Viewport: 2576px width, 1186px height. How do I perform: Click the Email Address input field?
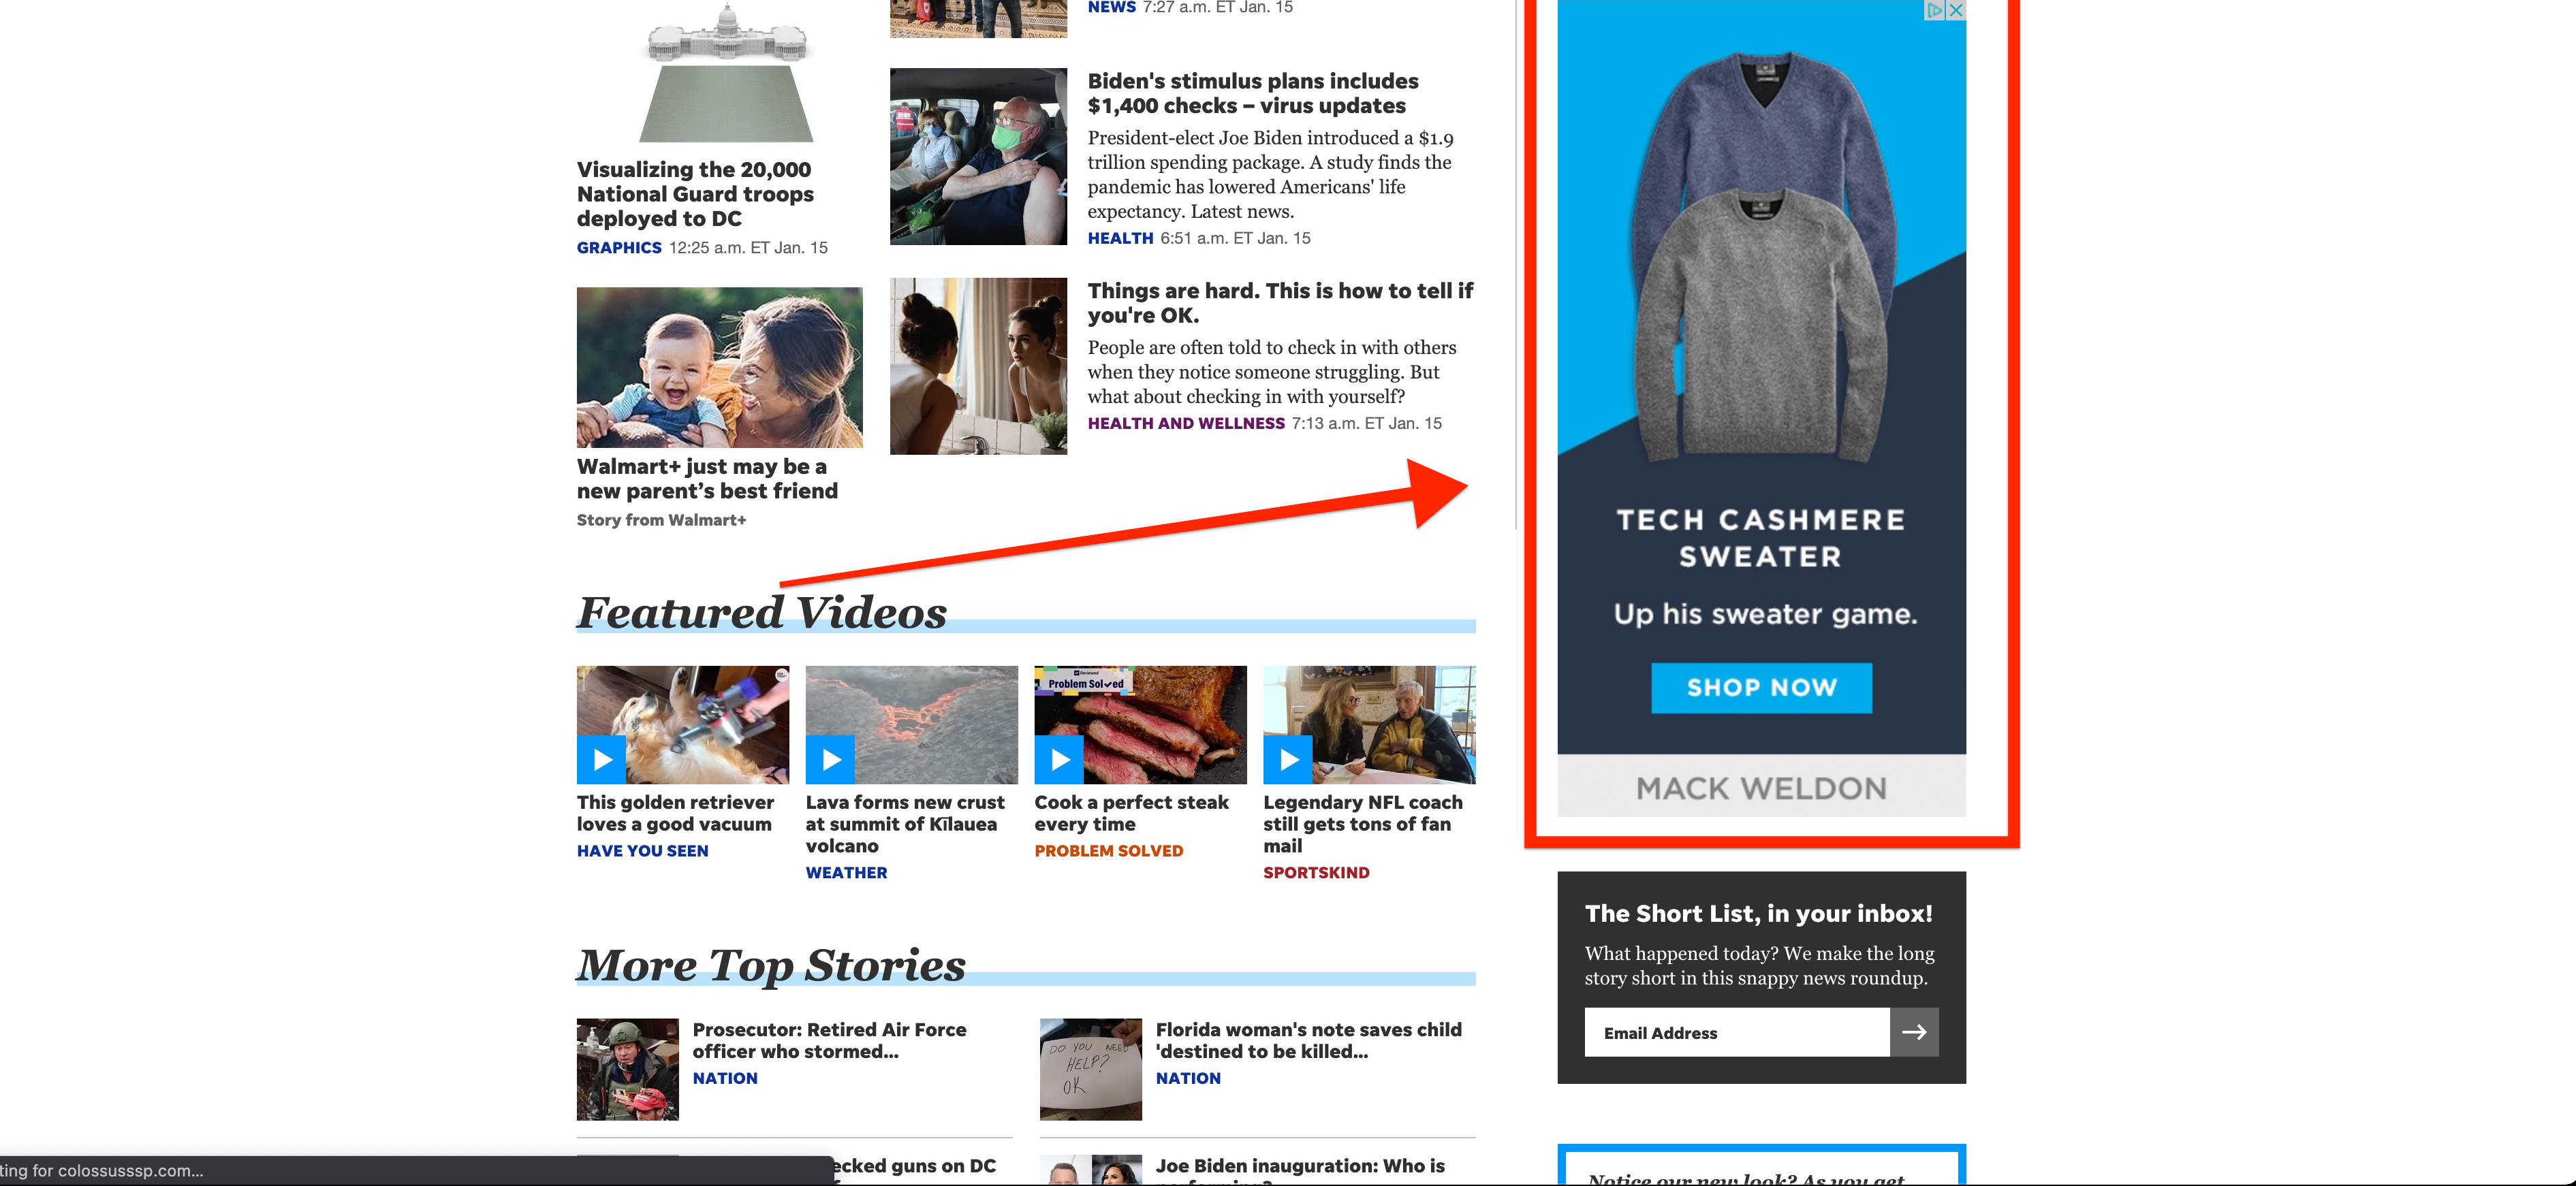click(x=1737, y=1032)
